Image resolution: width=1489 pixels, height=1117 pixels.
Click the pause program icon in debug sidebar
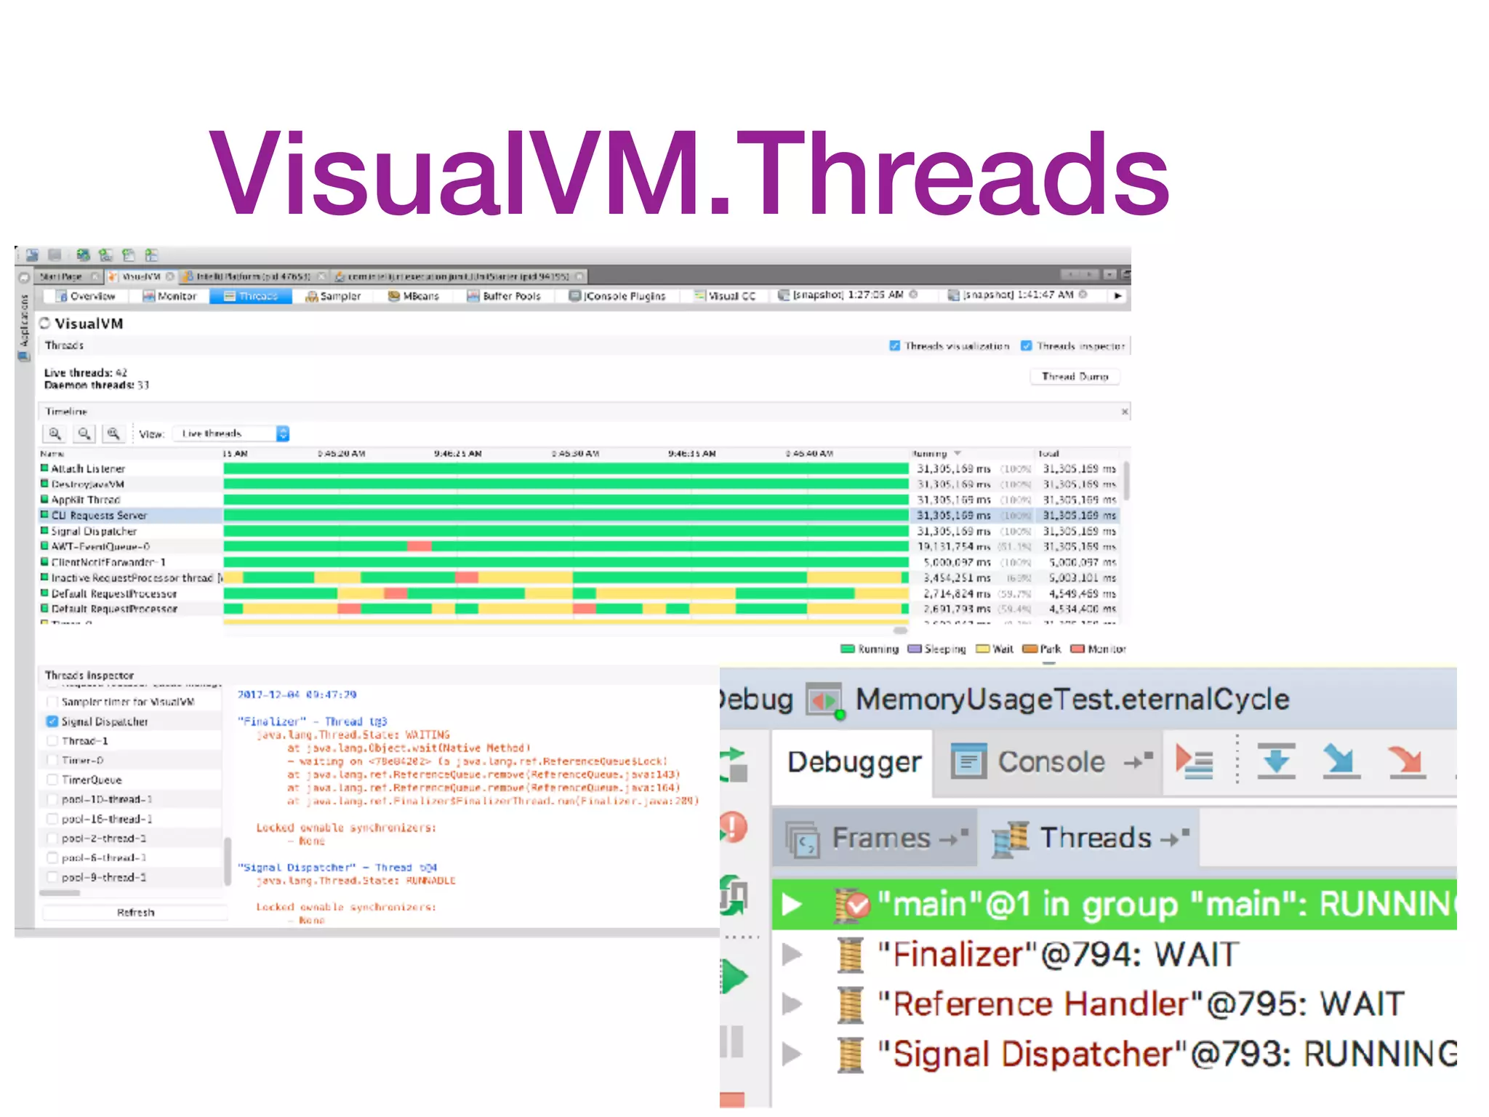733,1041
